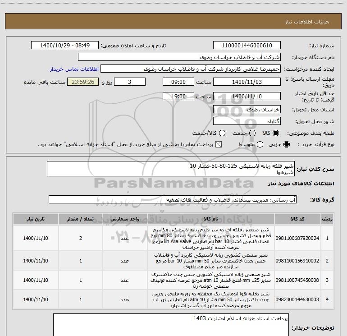Select the کالا radio button
Viewport: 347px width, 336px height.
tap(276, 133)
